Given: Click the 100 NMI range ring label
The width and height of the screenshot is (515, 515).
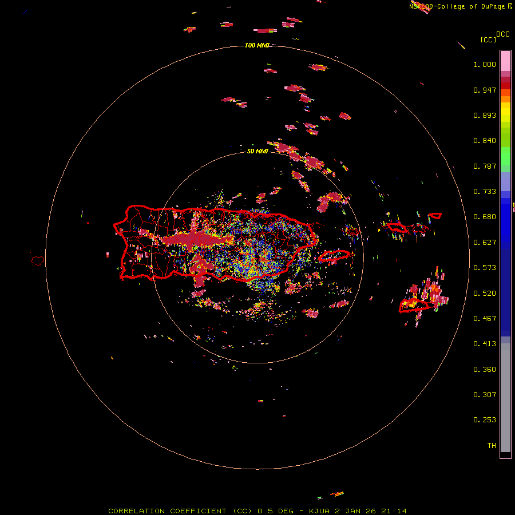Looking at the screenshot, I should click(257, 45).
